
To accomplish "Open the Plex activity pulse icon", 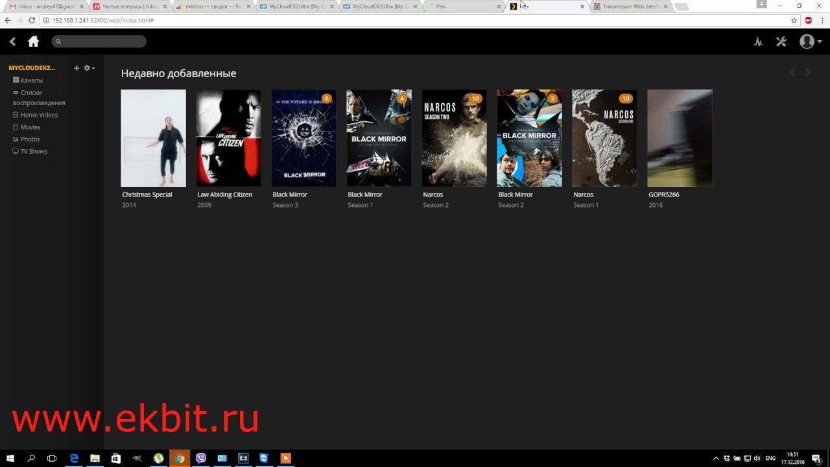I will [758, 42].
